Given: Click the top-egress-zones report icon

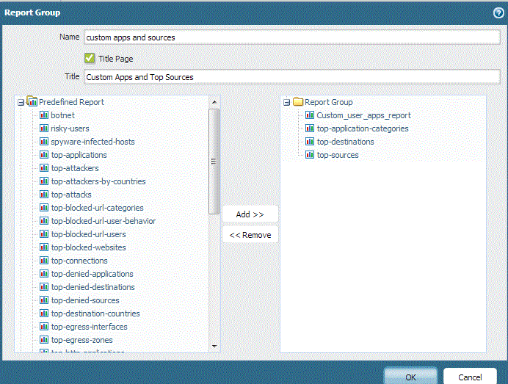Looking at the screenshot, I should (x=44, y=340).
